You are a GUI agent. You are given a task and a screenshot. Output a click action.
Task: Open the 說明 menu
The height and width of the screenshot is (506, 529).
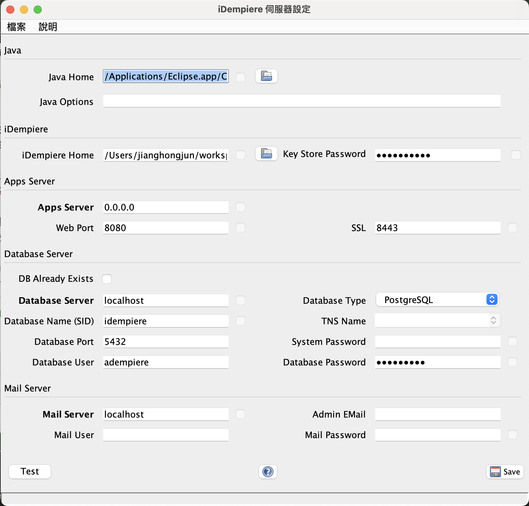click(x=48, y=27)
